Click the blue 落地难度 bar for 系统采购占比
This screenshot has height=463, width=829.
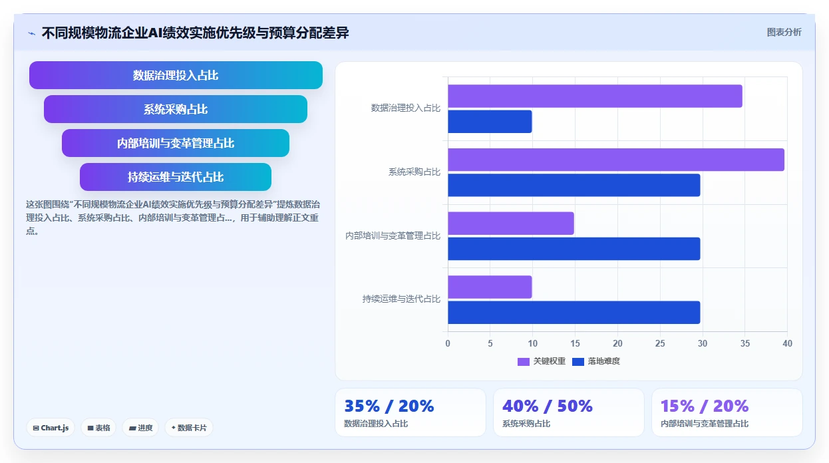574,185
